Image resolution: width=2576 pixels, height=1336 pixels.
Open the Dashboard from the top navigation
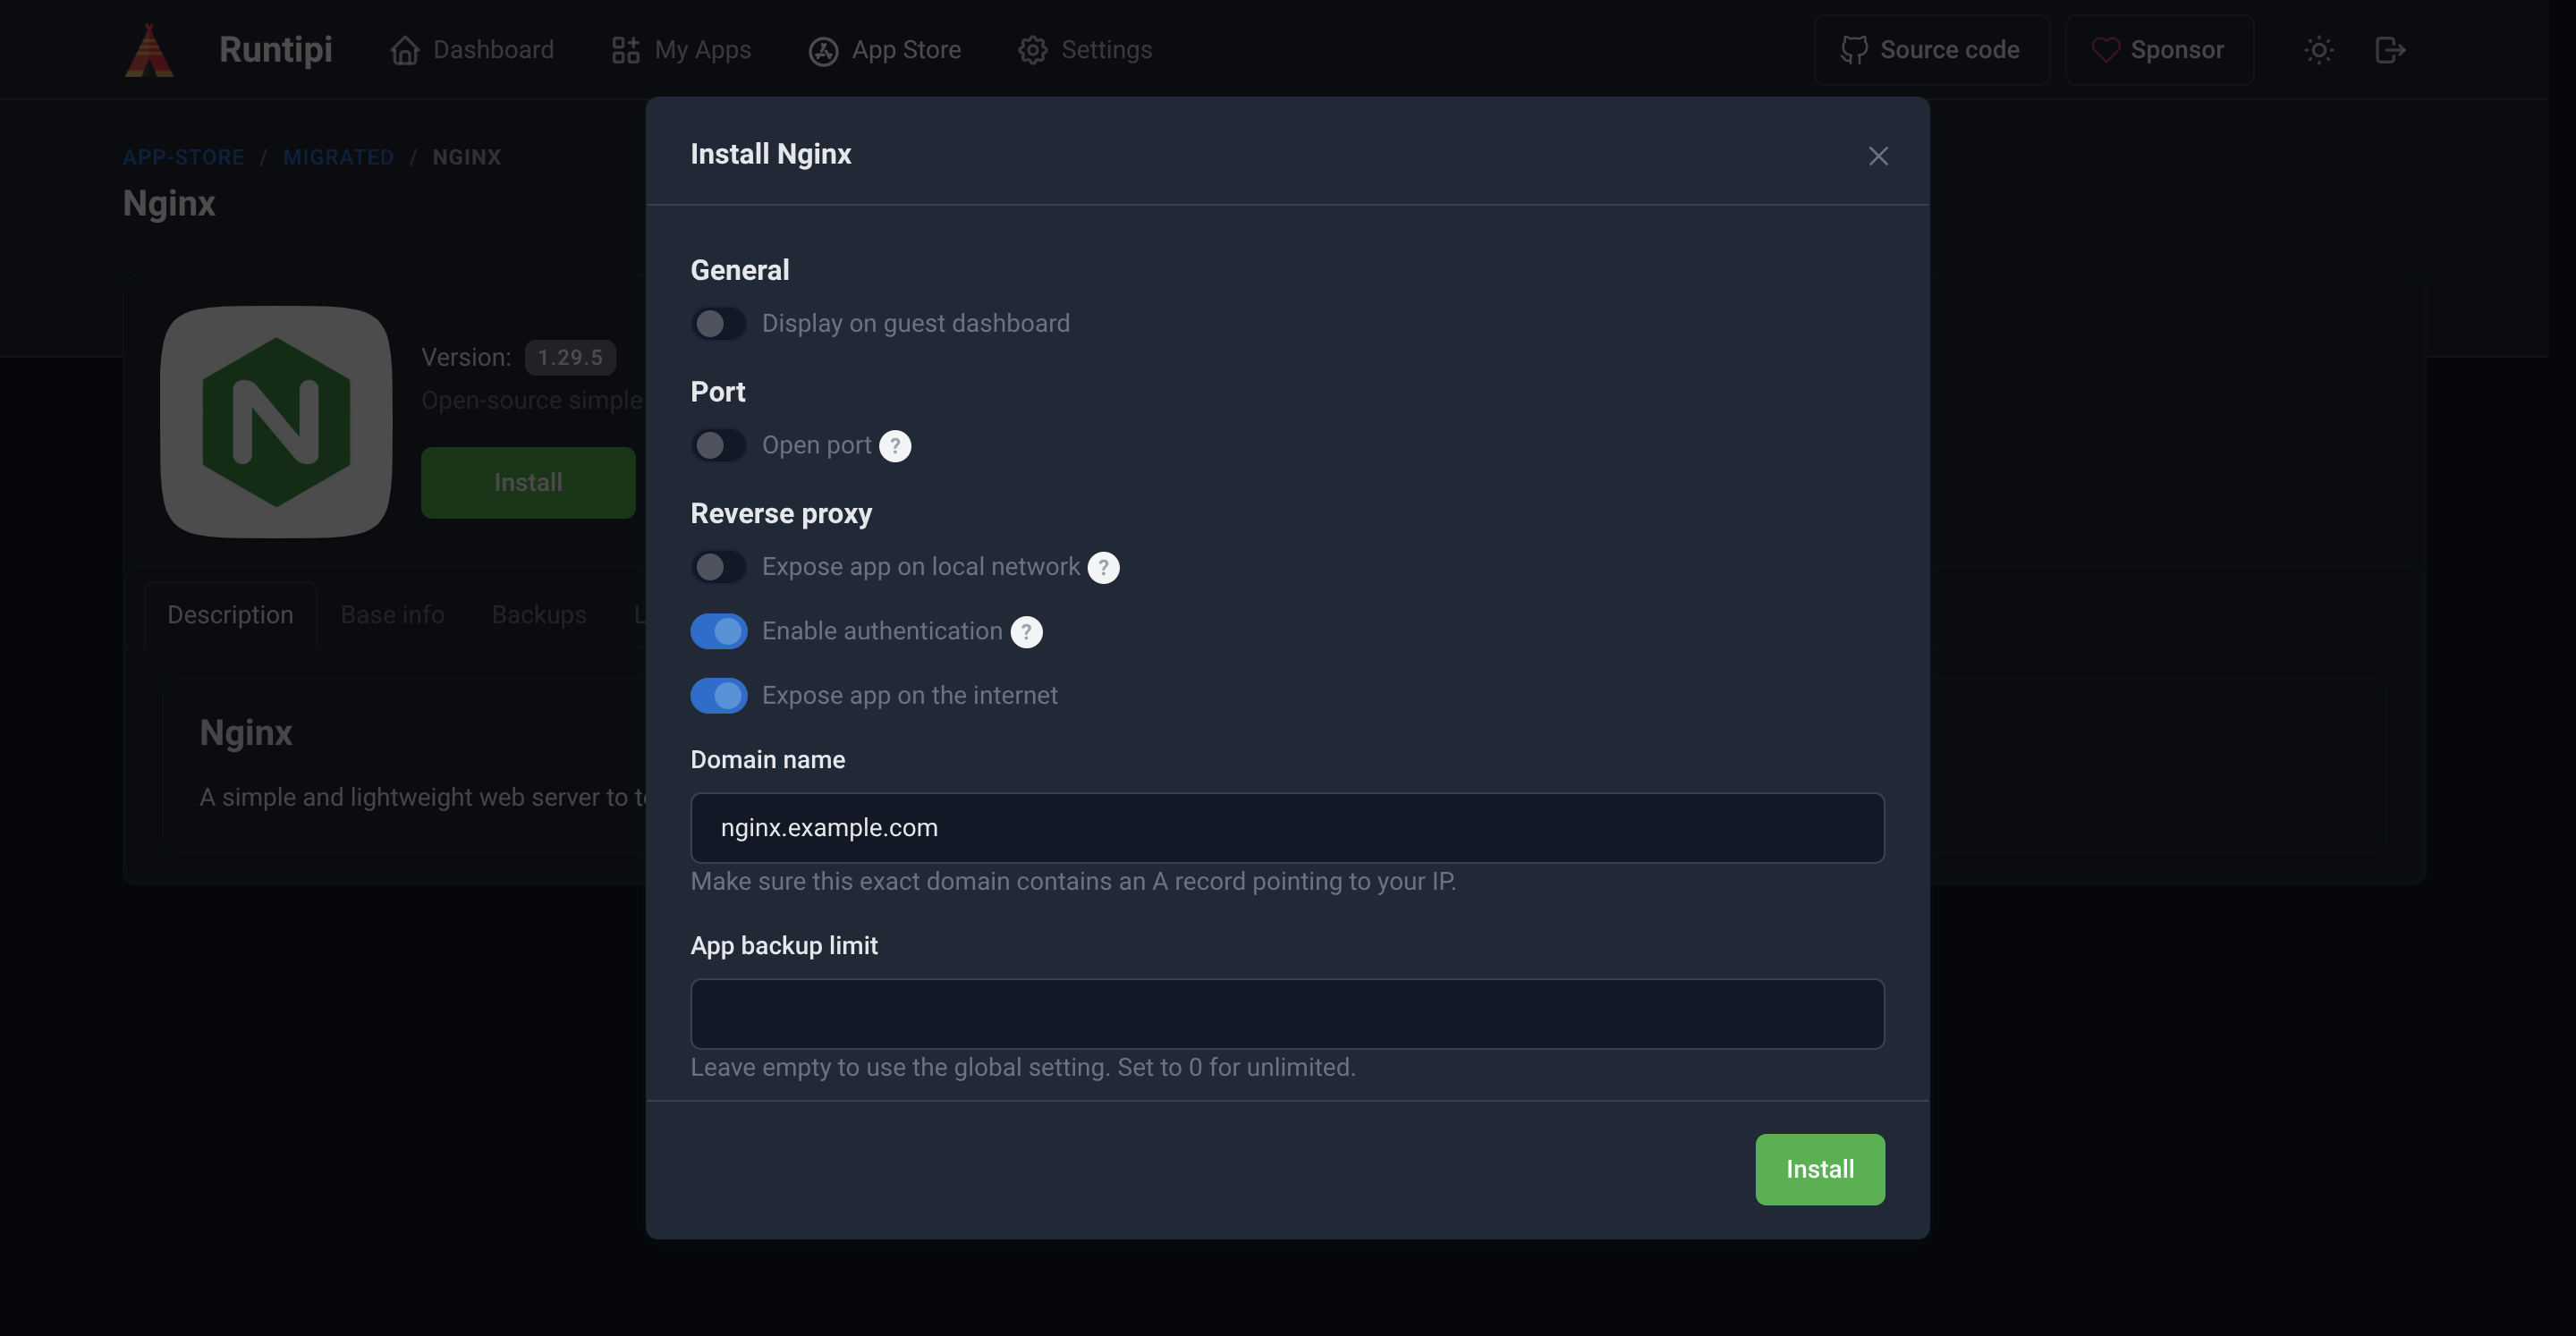tap(472, 49)
